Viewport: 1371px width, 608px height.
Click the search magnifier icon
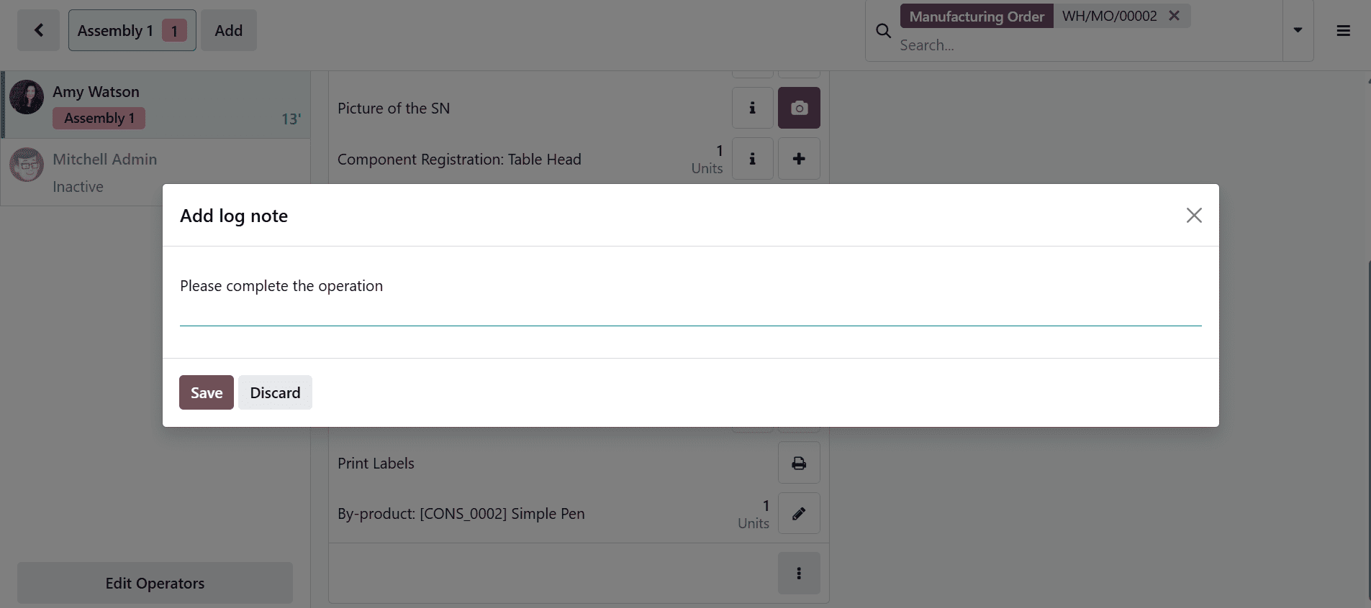coord(882,31)
